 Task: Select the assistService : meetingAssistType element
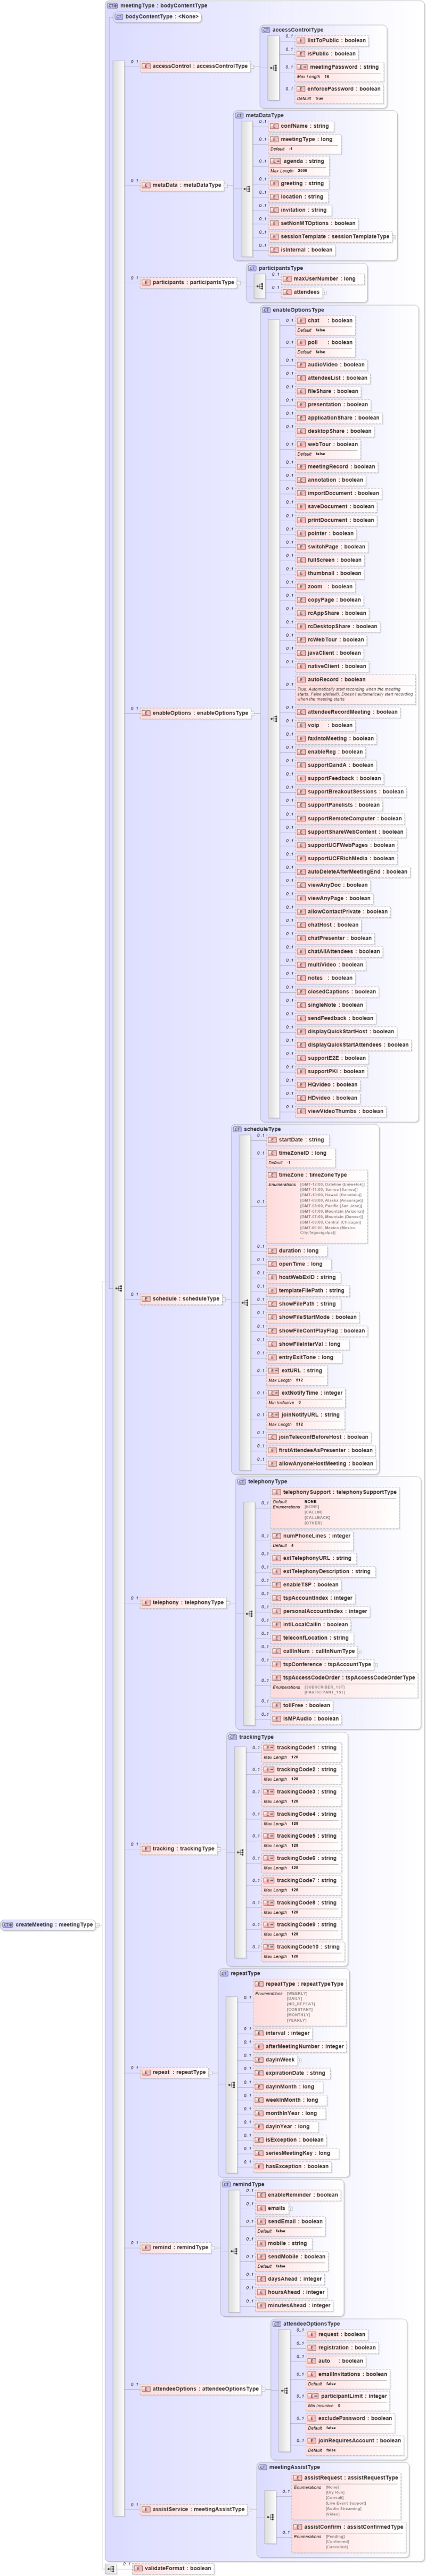click(x=194, y=2509)
